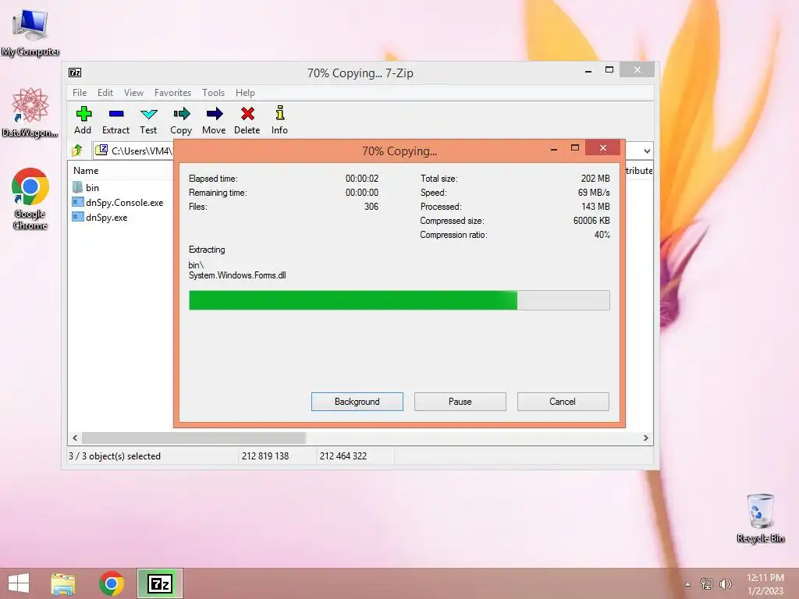
Task: Click the '3 / 3 object(s) selected' status text
Action: click(x=115, y=456)
